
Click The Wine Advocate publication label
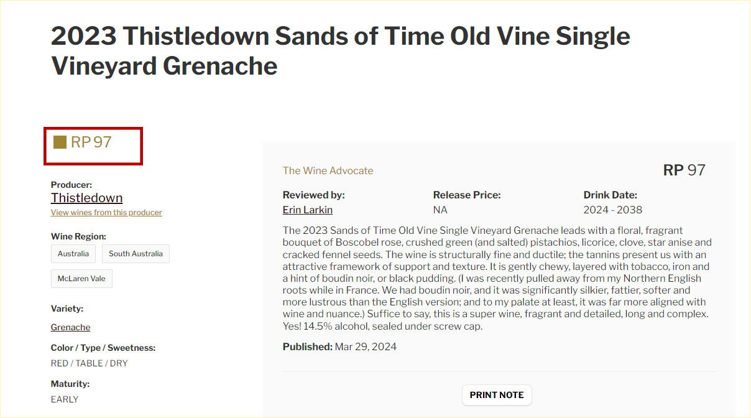[x=328, y=170]
